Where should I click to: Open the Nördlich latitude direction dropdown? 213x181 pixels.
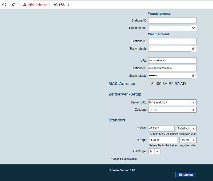[187, 128]
